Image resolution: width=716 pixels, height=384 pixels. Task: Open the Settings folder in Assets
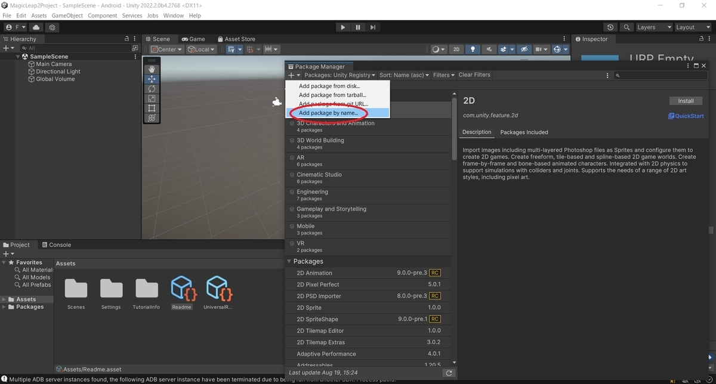tap(111, 289)
